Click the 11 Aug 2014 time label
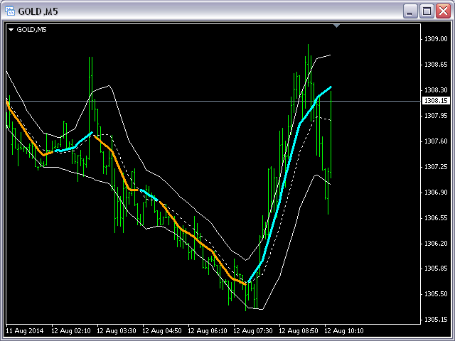455x341 pixels. (25, 331)
